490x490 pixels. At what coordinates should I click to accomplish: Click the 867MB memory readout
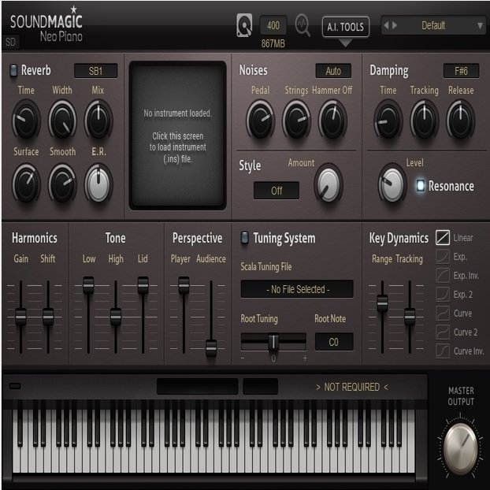click(x=273, y=43)
